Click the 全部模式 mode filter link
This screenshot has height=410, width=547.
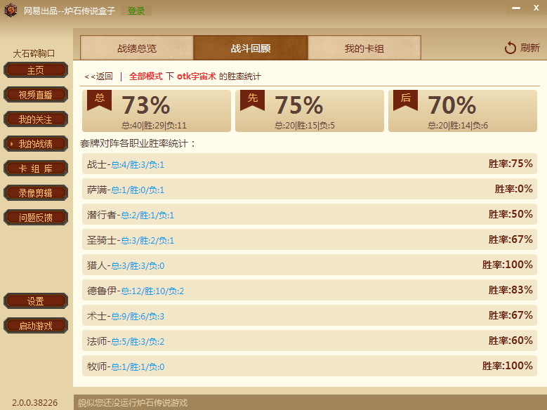pyautogui.click(x=146, y=76)
